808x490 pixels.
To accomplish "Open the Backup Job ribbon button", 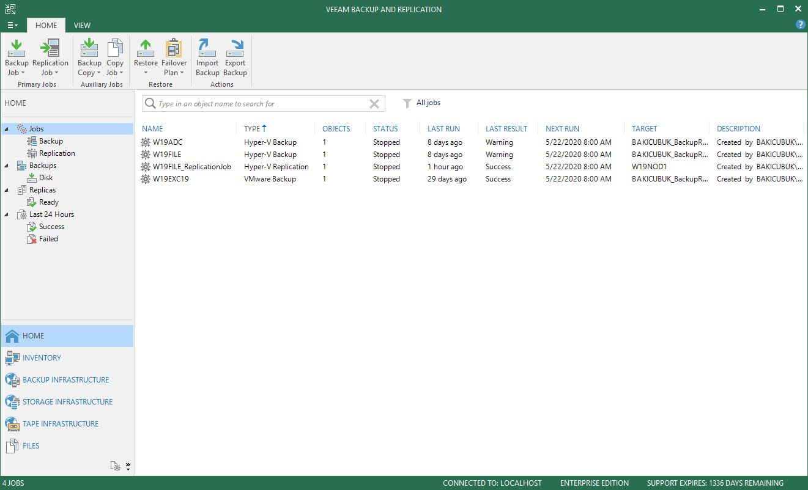I will point(17,57).
